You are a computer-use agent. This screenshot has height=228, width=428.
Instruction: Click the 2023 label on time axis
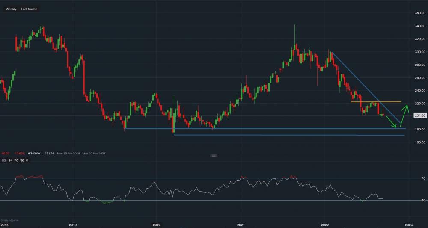[x=408, y=224]
